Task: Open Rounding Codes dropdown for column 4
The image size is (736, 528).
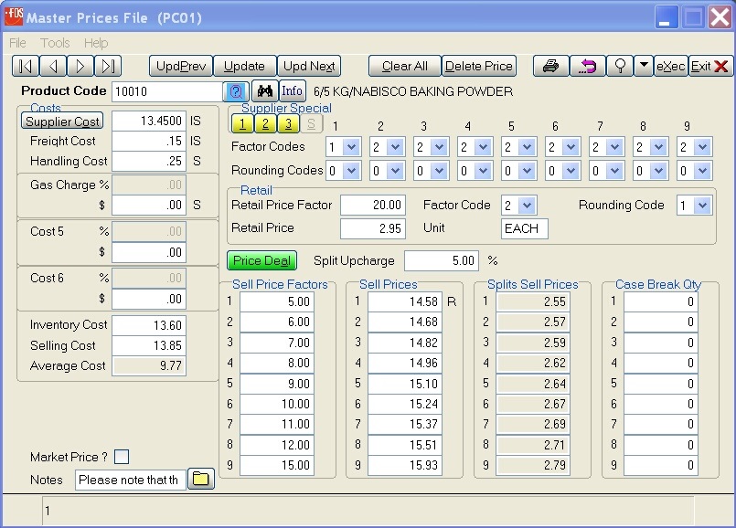Action: pyautogui.click(x=483, y=171)
